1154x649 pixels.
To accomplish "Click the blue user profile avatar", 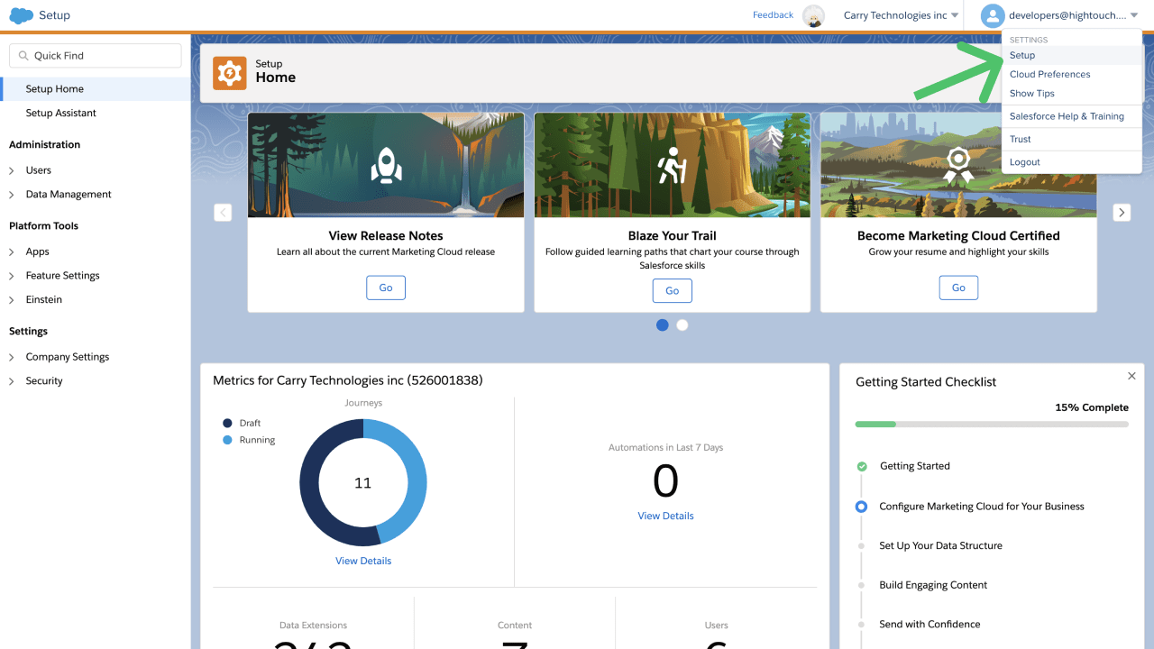I will (993, 16).
